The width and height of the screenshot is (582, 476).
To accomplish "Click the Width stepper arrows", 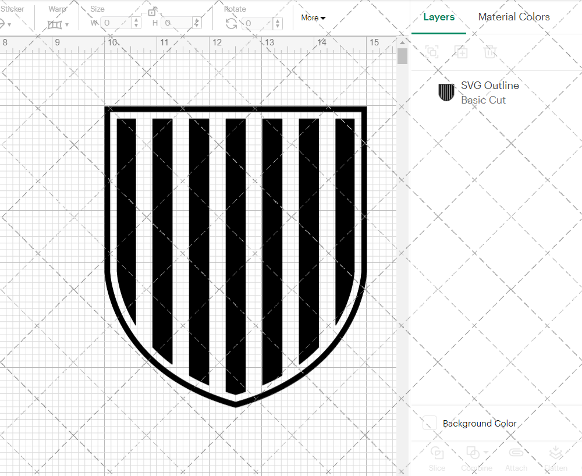I will tap(136, 23).
